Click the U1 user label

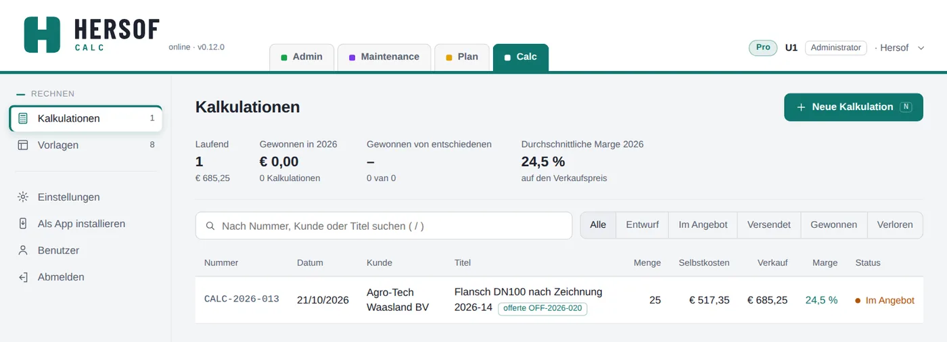(x=791, y=48)
